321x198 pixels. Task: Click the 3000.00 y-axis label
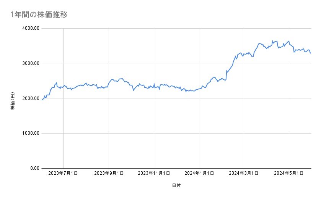[x=30, y=63]
